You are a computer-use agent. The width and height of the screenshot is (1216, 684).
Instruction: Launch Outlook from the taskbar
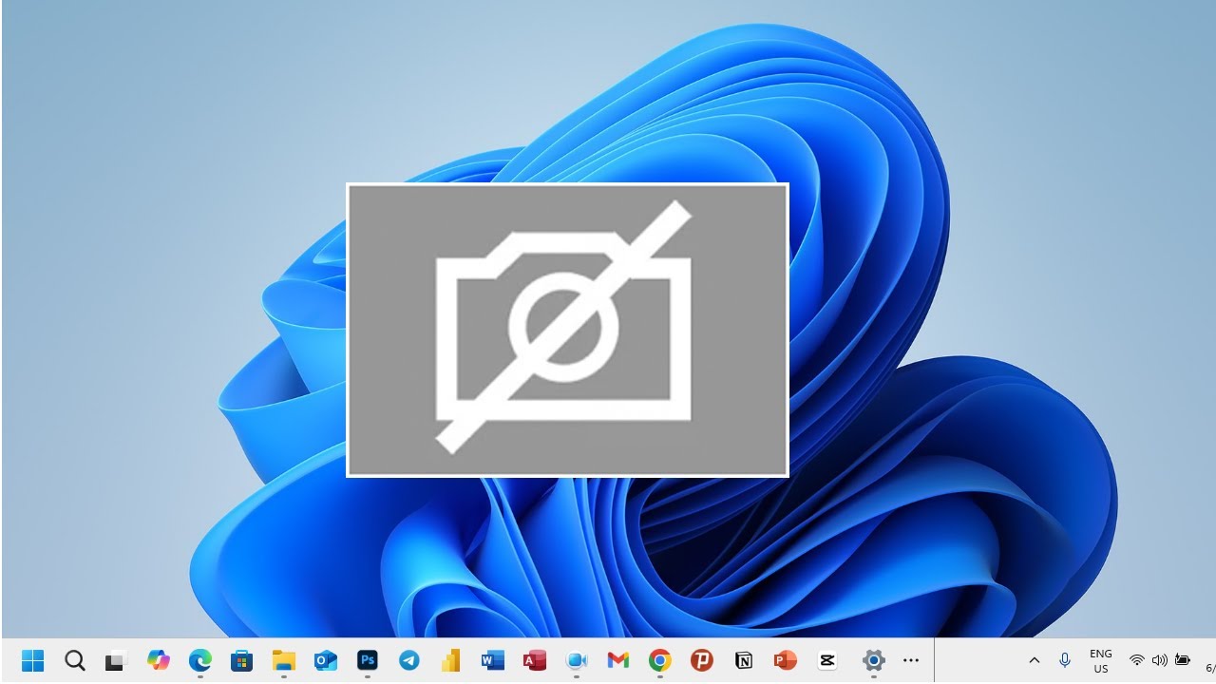pyautogui.click(x=326, y=660)
